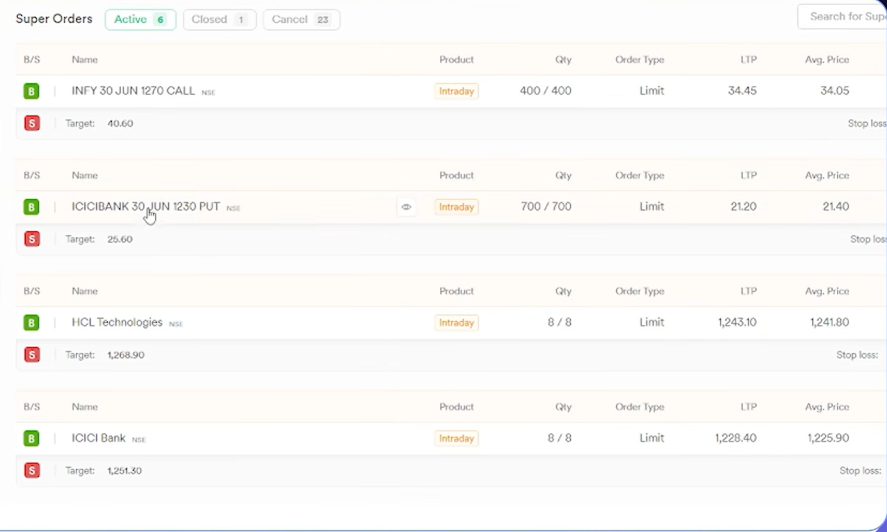Click the Target value 1,251.30
This screenshot has width=887, height=532.
point(125,471)
